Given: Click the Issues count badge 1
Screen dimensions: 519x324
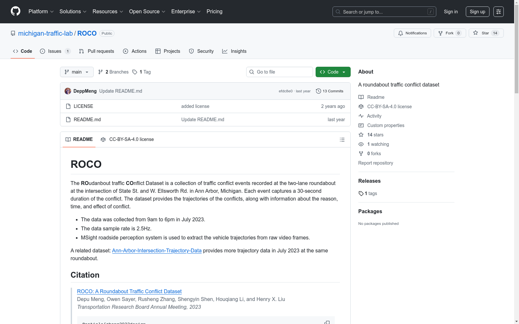Looking at the screenshot, I should coord(67,51).
